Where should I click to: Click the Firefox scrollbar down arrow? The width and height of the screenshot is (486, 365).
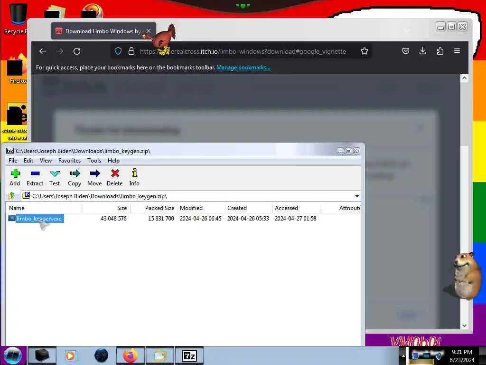(x=464, y=325)
